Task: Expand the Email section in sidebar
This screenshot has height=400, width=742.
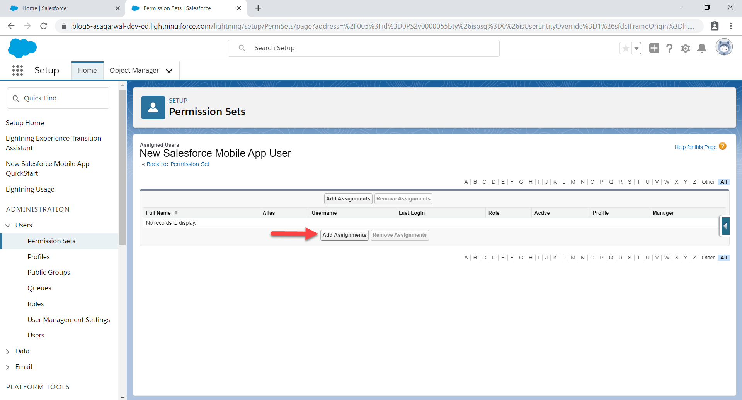Action: [x=8, y=367]
